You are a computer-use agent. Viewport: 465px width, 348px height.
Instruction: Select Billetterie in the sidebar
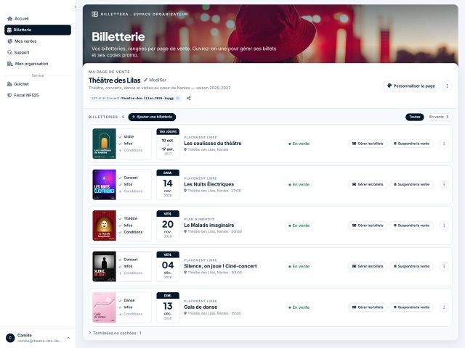(x=38, y=30)
